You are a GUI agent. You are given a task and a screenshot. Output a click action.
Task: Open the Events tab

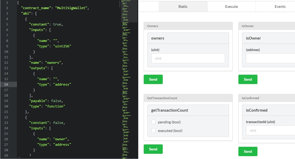[x=275, y=7]
